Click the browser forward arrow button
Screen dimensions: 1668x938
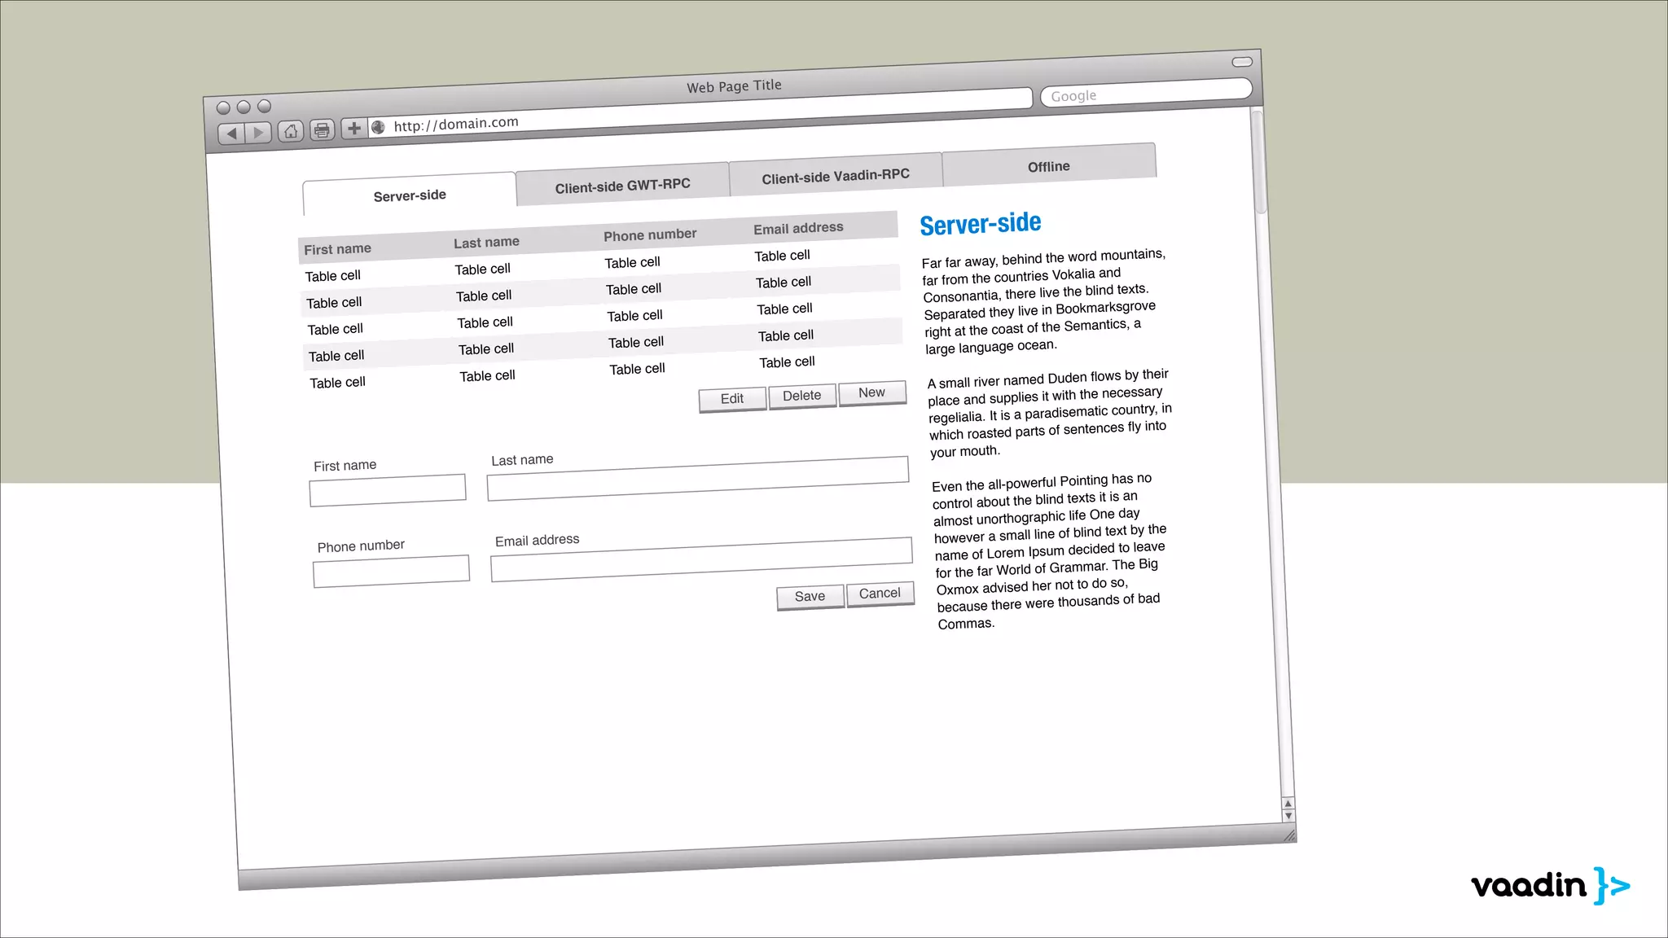[x=258, y=133]
